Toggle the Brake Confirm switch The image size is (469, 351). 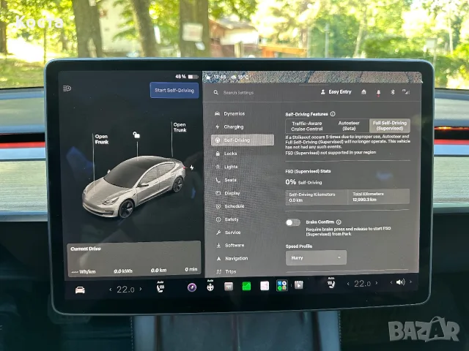(293, 222)
